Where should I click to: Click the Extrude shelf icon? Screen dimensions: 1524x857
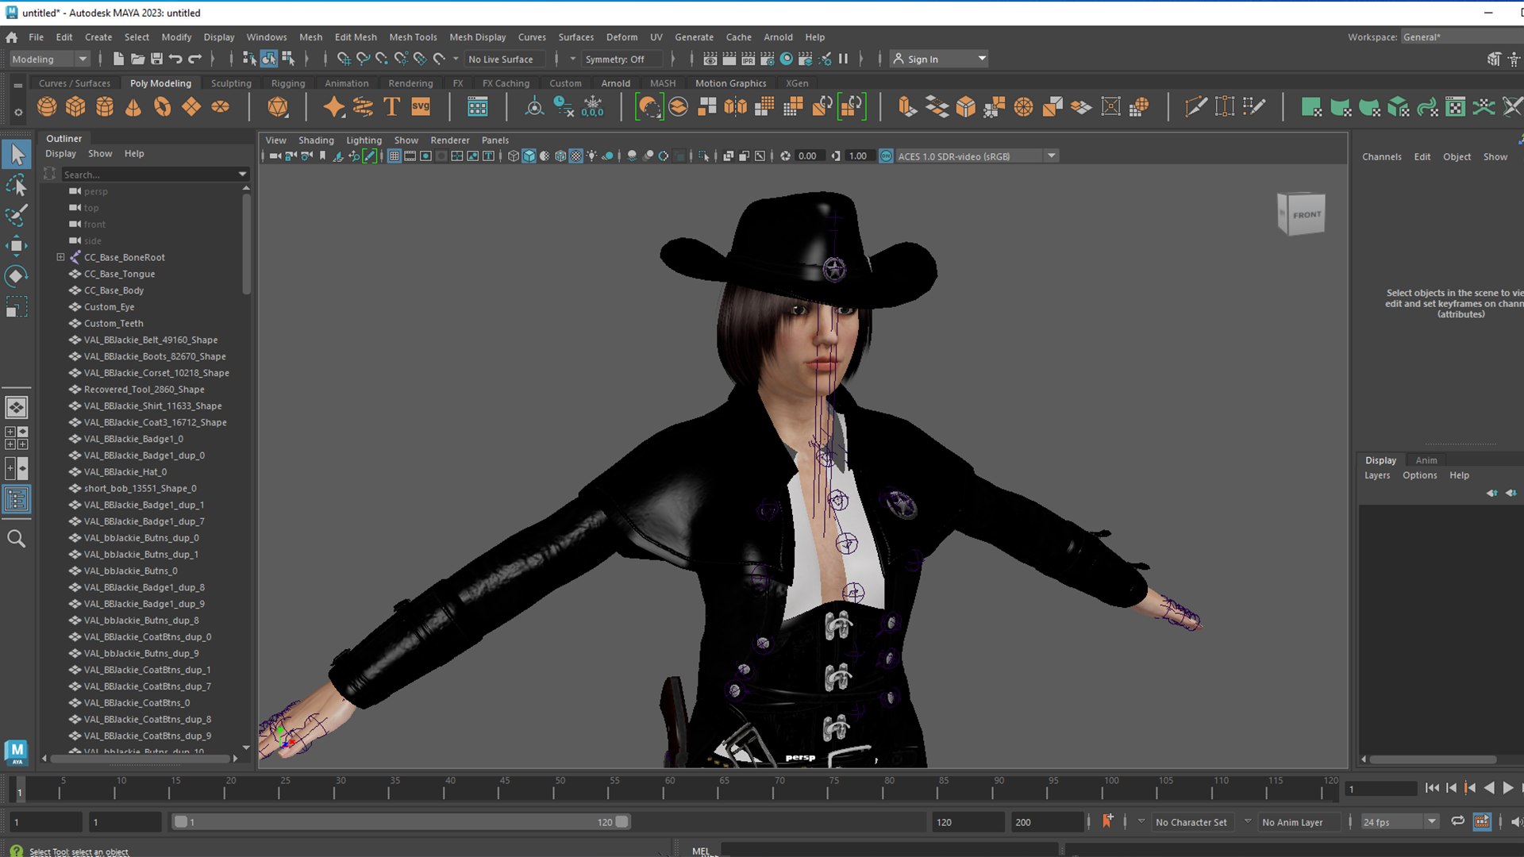coord(906,106)
